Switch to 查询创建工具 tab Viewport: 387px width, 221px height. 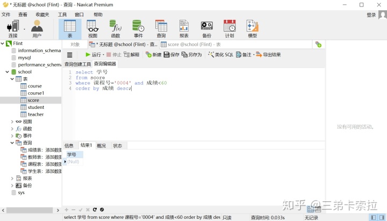[x=77, y=64]
